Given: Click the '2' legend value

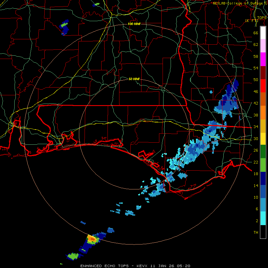Looking at the screenshot, I should coord(257,221).
